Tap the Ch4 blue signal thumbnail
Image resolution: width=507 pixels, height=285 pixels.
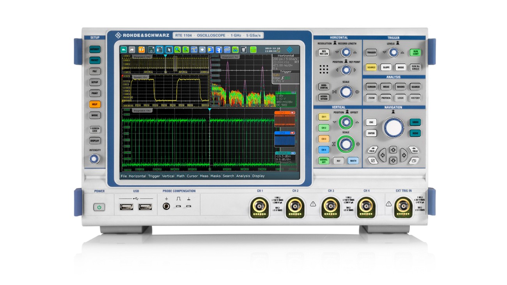pos(285,140)
